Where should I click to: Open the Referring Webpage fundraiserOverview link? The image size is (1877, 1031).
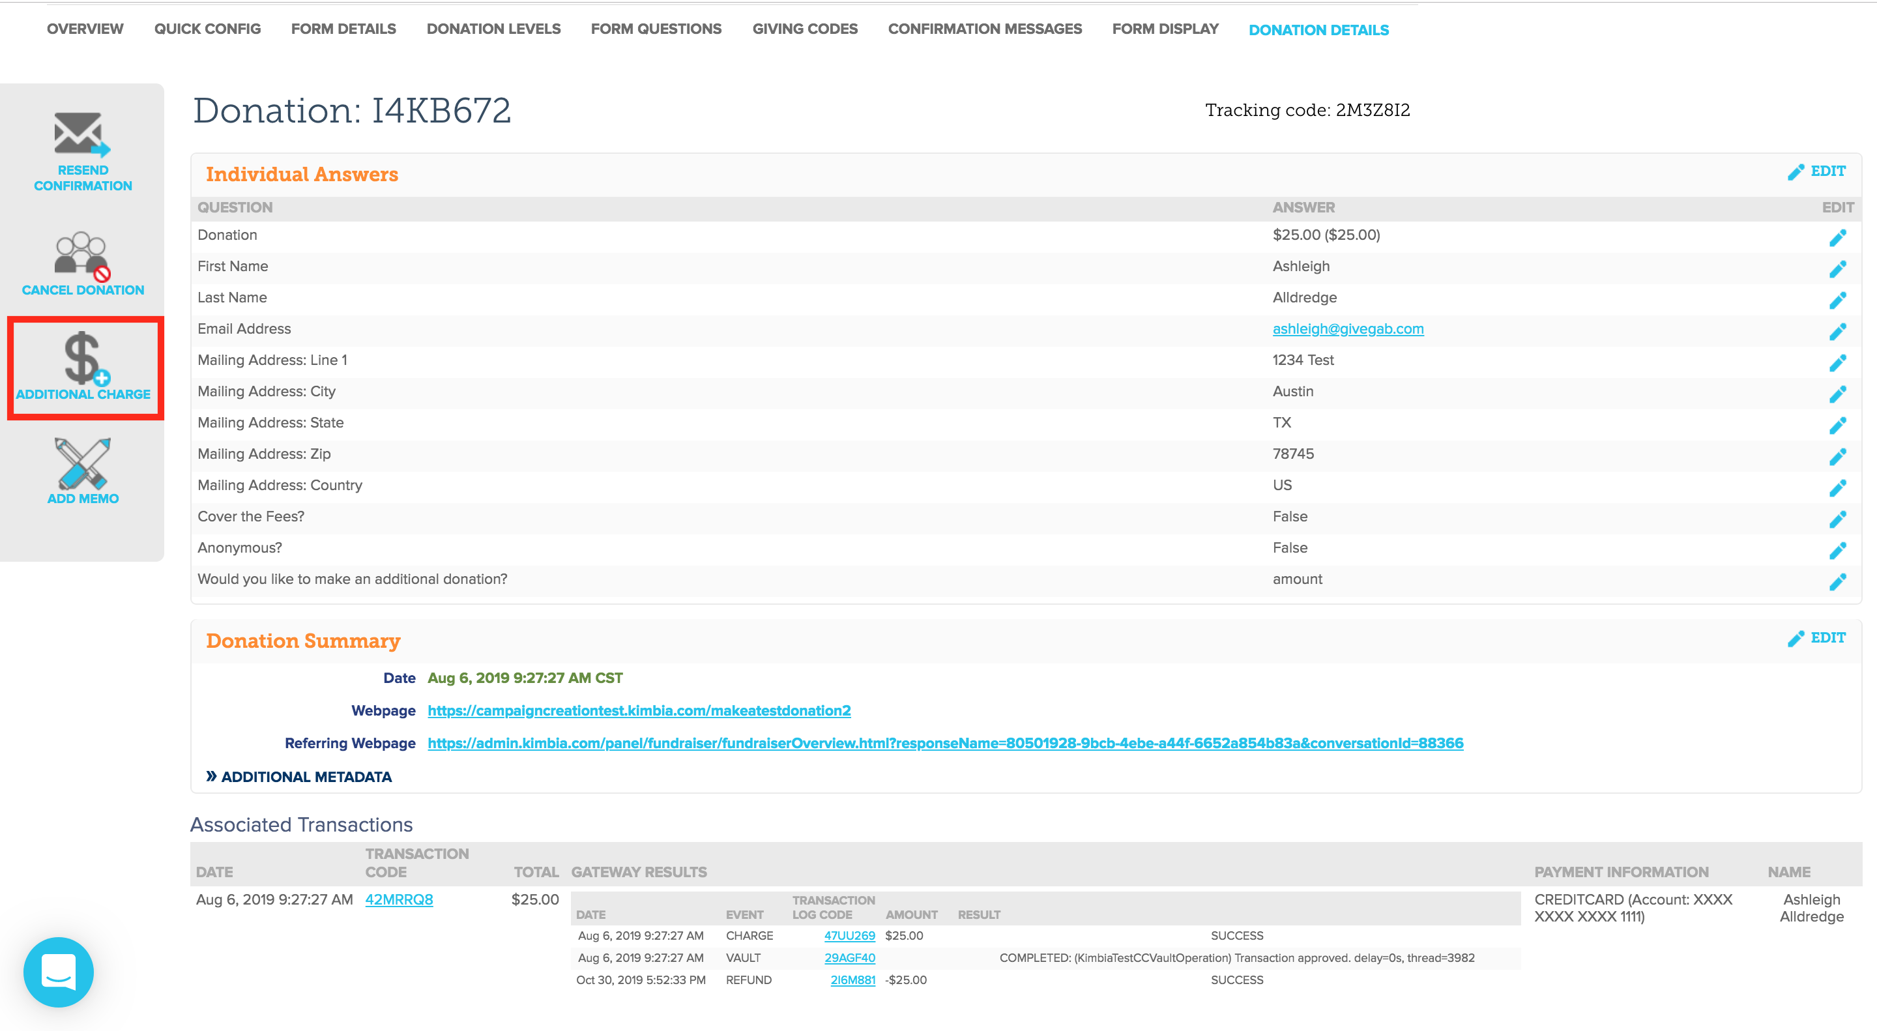pos(945,743)
